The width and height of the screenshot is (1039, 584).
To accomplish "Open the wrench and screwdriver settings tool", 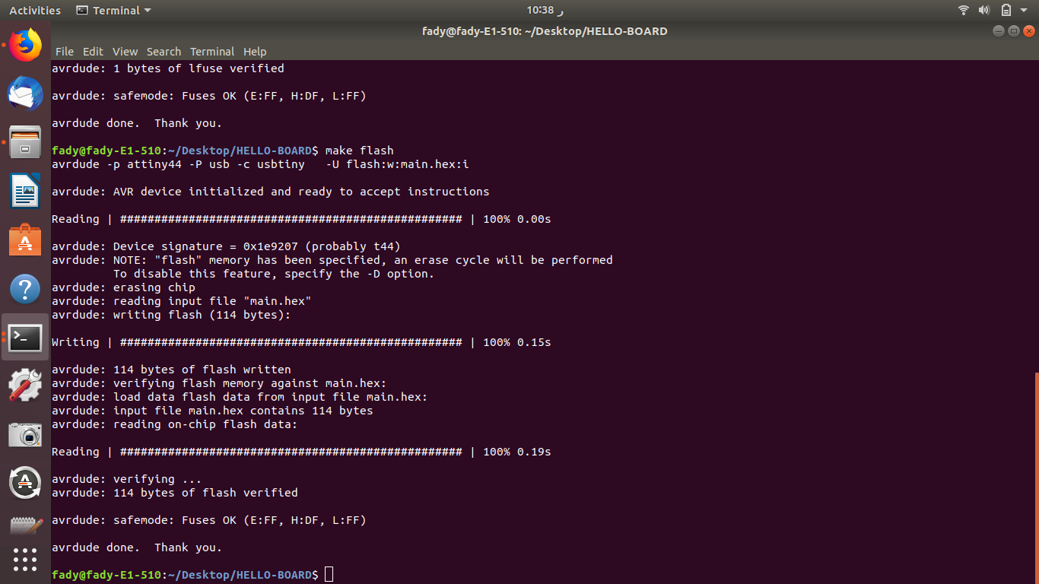I will tap(25, 386).
